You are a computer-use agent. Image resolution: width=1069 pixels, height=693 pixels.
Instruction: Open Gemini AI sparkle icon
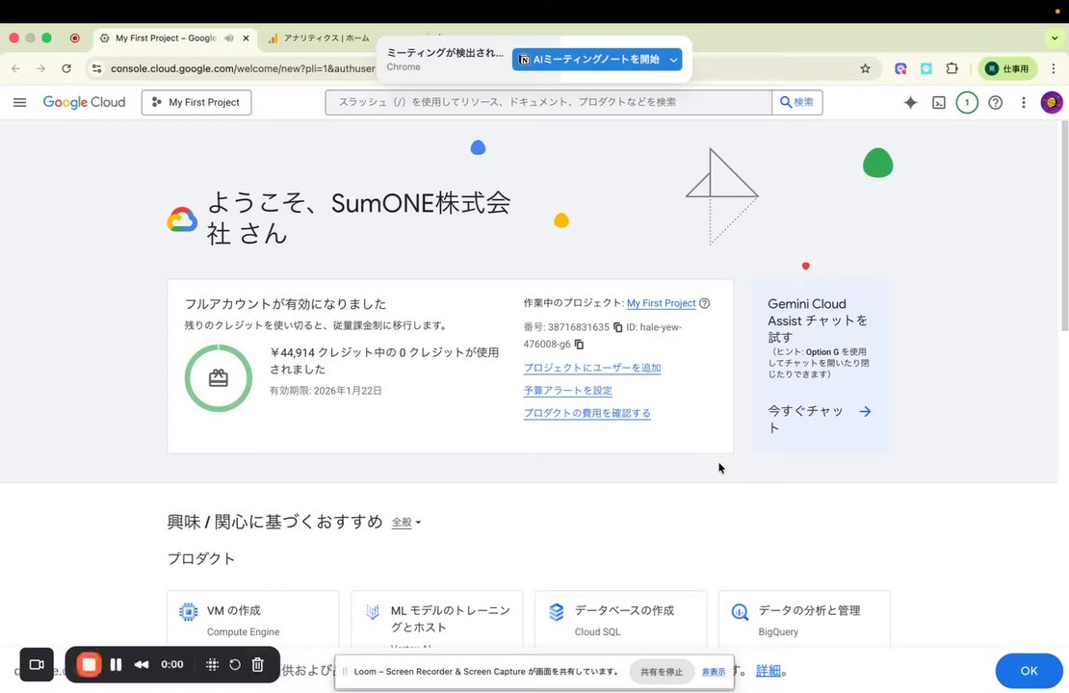(910, 102)
